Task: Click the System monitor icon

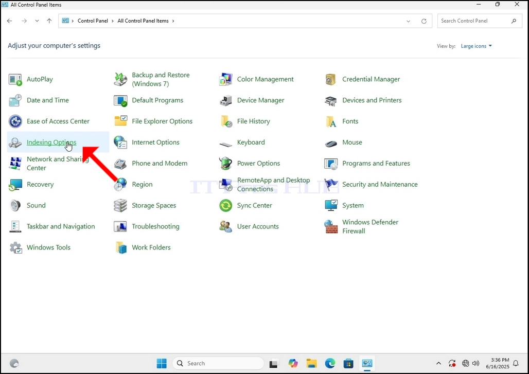Action: [330, 205]
